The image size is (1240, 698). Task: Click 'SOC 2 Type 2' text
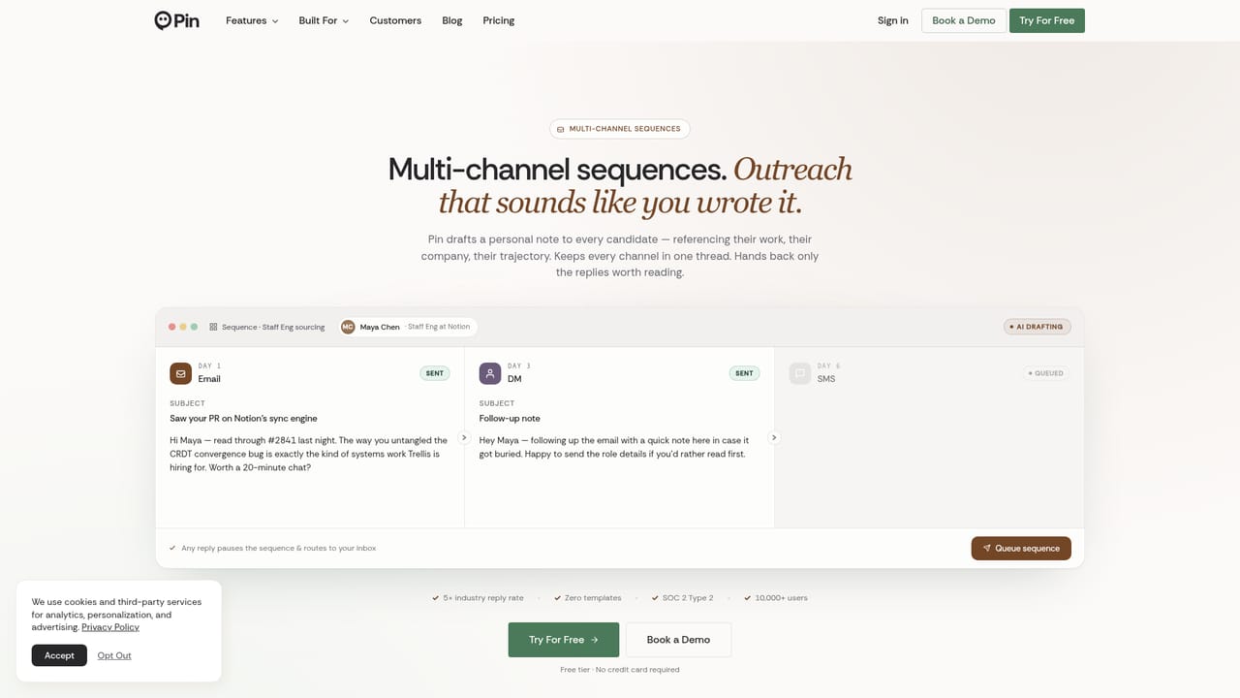tap(688, 598)
